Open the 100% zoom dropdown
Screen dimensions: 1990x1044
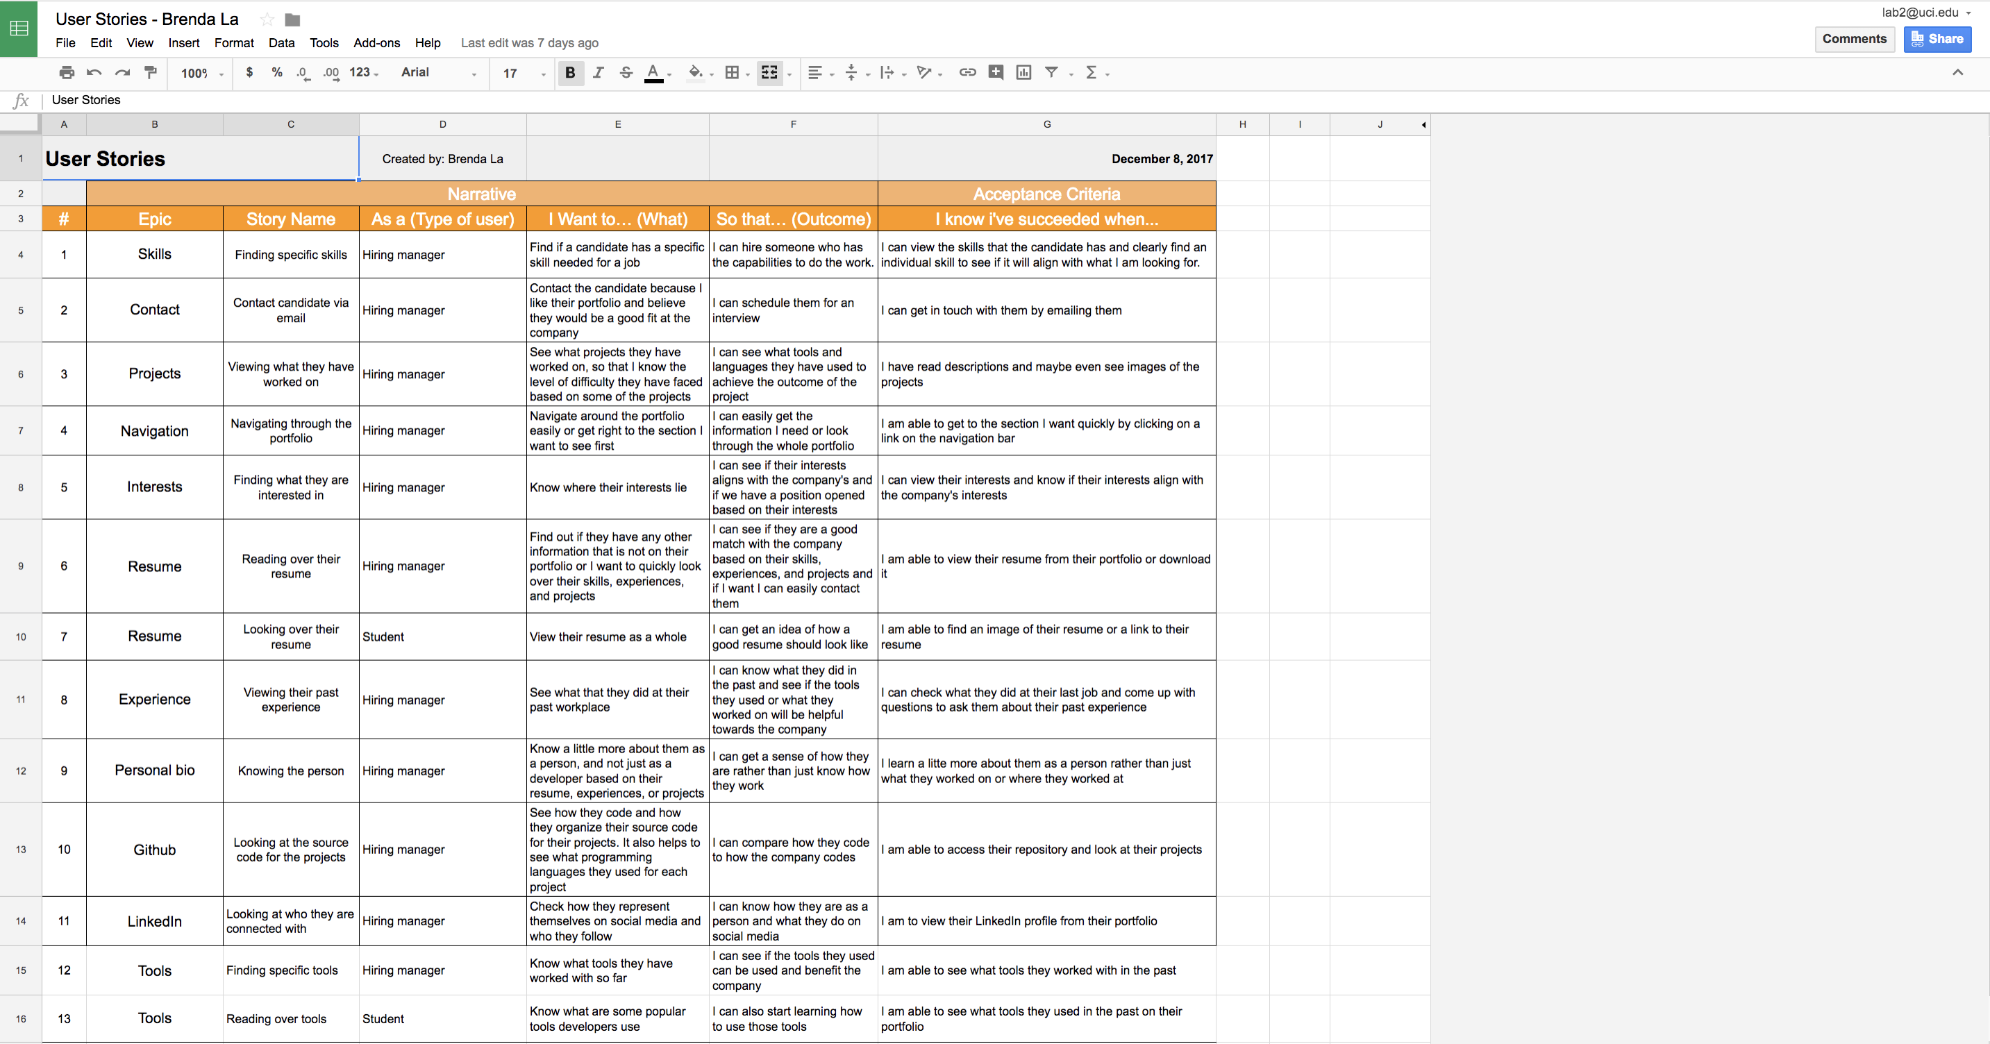[x=201, y=74]
